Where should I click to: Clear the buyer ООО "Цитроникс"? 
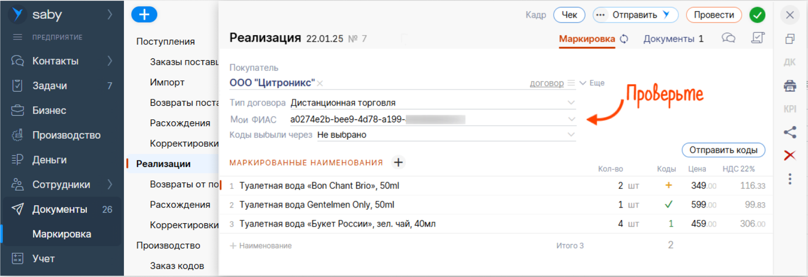coord(320,84)
